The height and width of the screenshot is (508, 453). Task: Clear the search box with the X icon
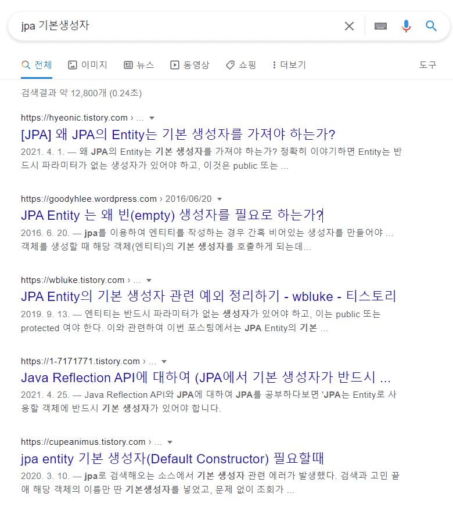[349, 26]
